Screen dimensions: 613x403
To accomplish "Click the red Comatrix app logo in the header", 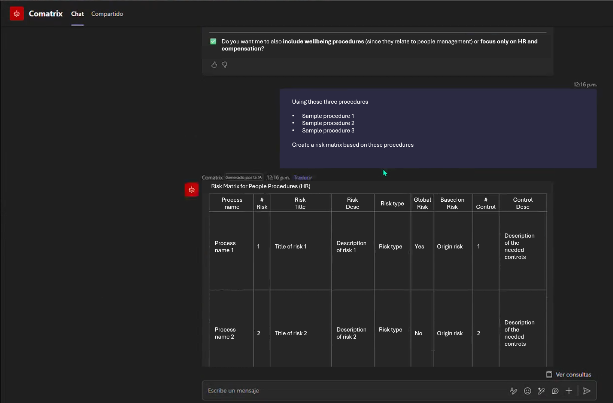I will click(16, 14).
